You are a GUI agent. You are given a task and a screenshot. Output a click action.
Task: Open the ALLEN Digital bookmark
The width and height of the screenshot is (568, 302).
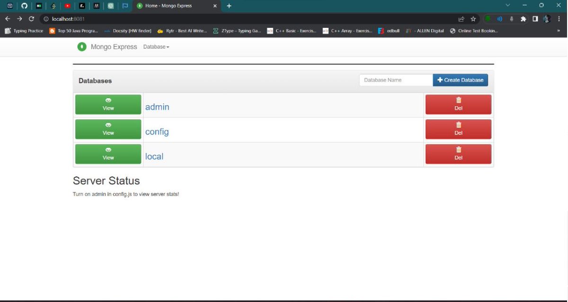pyautogui.click(x=425, y=31)
